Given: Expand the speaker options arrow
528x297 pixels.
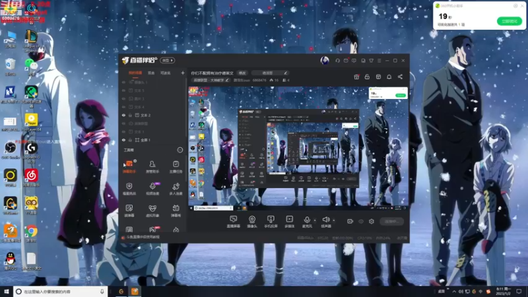Looking at the screenshot, I should click(x=334, y=220).
